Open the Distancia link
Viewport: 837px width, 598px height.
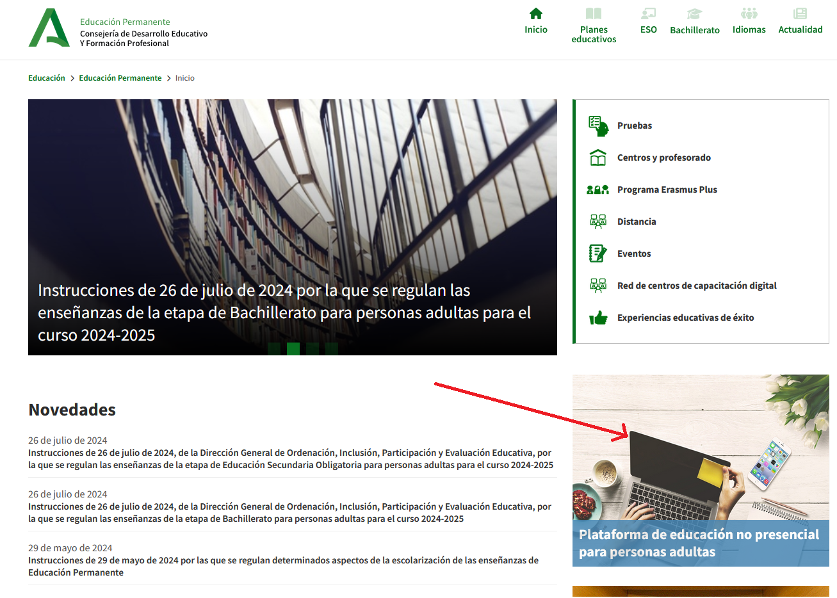637,222
